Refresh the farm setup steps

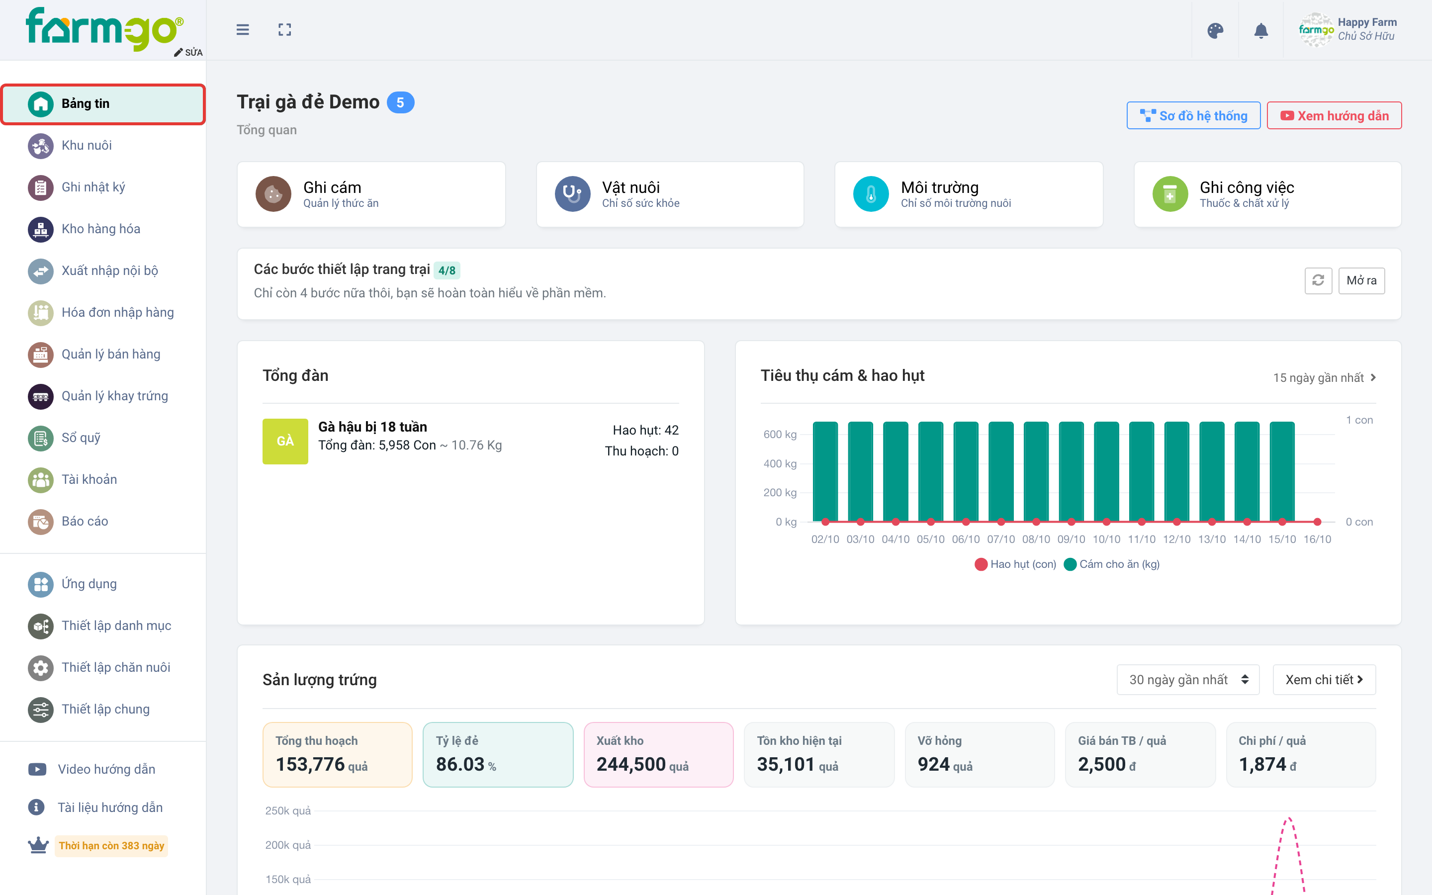tap(1318, 280)
